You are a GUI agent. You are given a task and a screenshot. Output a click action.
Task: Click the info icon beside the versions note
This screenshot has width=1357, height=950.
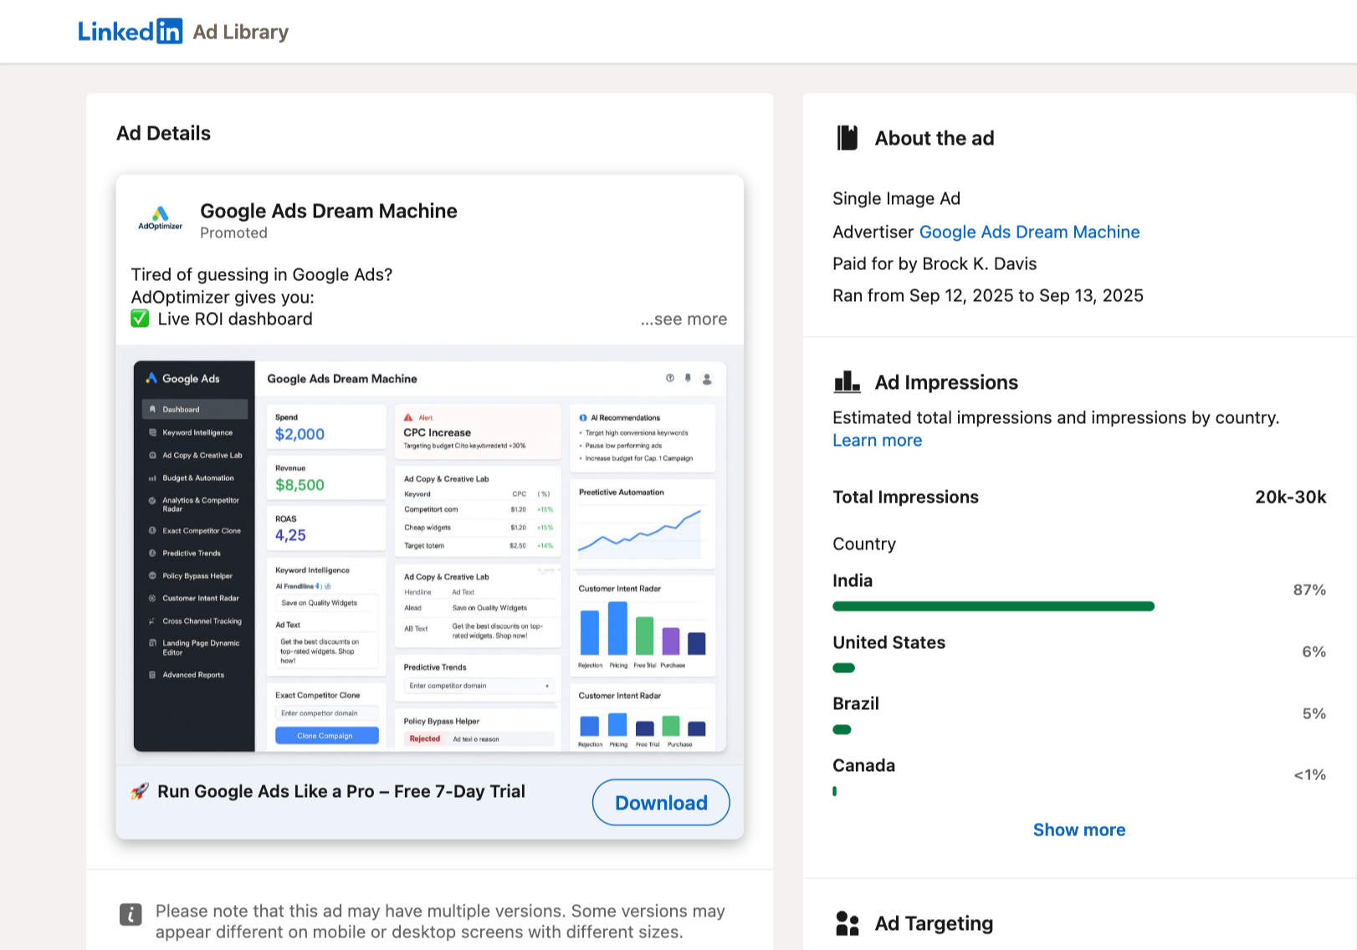point(131,915)
